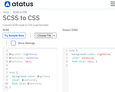Click background-color: $bgcolor; line in SCSS editor
This screenshot has height=92, width=115.
(x=31, y=76)
